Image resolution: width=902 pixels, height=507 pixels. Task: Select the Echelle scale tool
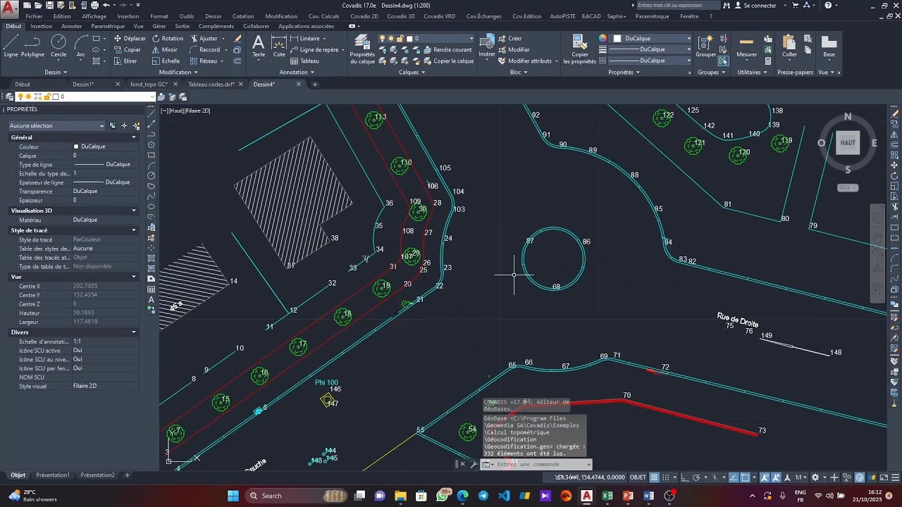[166, 61]
